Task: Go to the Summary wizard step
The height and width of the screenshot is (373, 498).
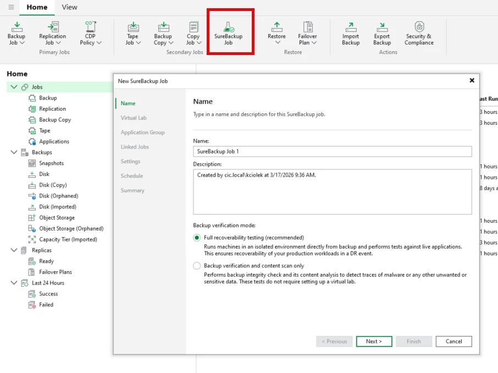Action: [x=132, y=190]
